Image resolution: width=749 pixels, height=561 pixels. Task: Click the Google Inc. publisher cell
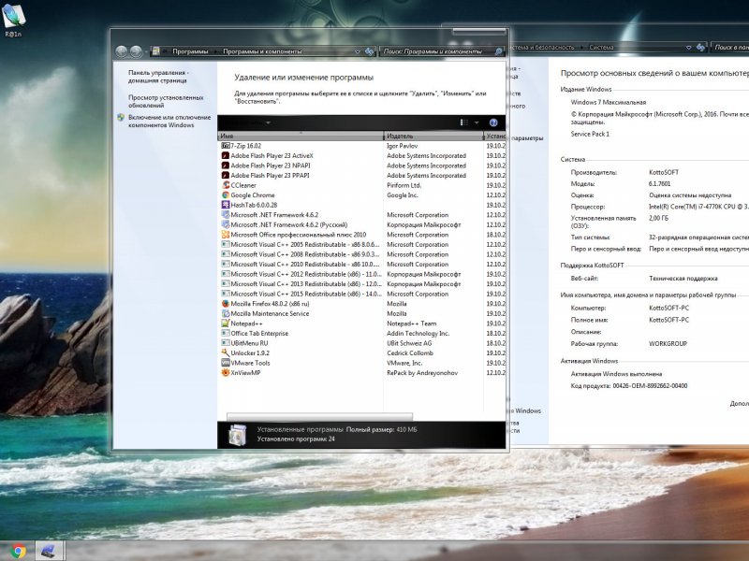403,195
